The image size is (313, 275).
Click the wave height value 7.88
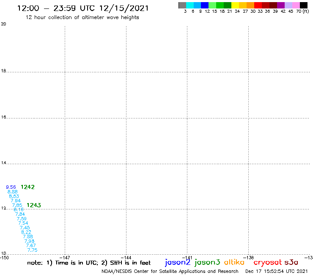[x=28, y=236]
